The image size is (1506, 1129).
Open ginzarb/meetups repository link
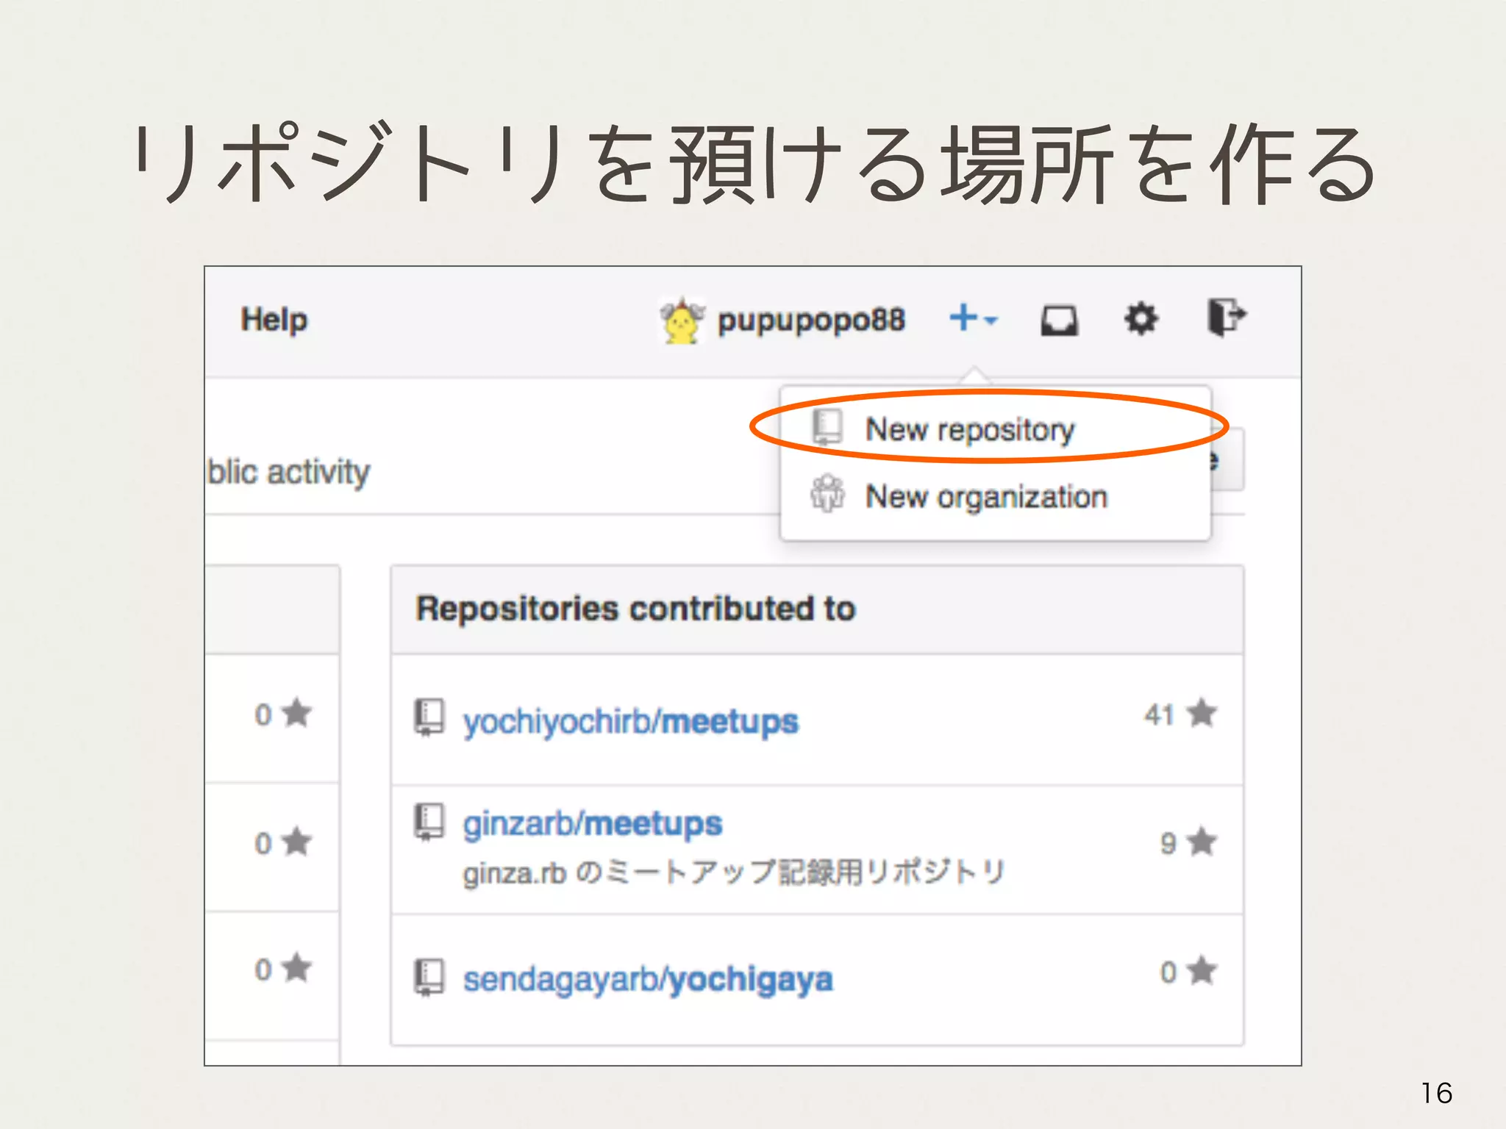coord(592,823)
